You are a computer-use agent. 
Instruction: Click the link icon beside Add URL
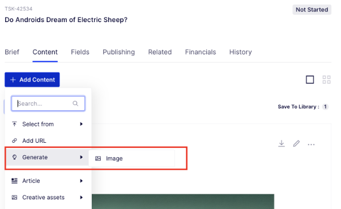14,140
